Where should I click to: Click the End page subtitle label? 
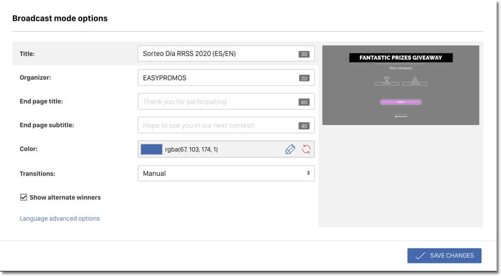[x=46, y=125]
